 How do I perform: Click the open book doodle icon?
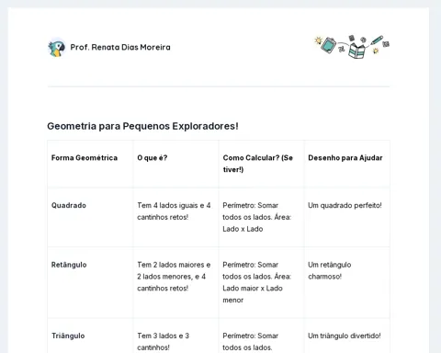356,51
